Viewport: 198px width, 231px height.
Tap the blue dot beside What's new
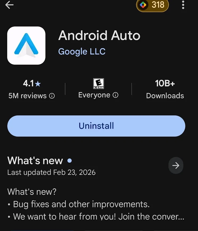pos(70,161)
